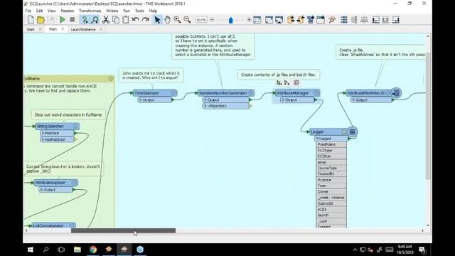The image size is (455, 256).
Task: Click the run-to-this icon above AttributeManager
Action: 279,82
